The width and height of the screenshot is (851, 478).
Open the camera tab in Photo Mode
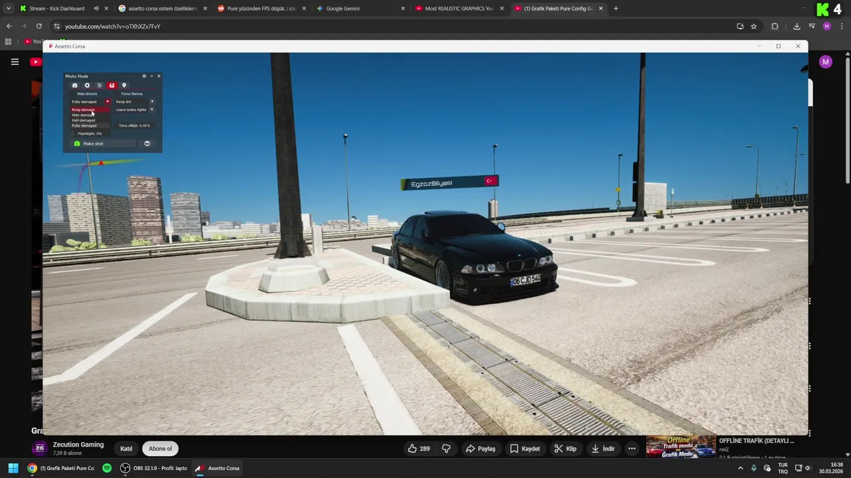pyautogui.click(x=74, y=86)
